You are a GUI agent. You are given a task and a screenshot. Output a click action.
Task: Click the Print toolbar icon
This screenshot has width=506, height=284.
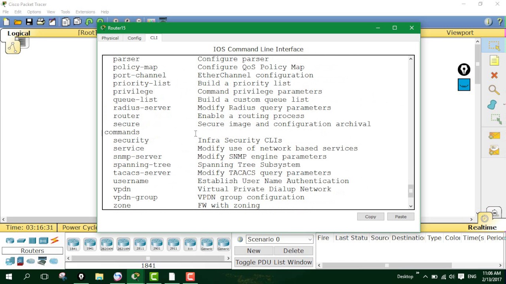pos(41,22)
